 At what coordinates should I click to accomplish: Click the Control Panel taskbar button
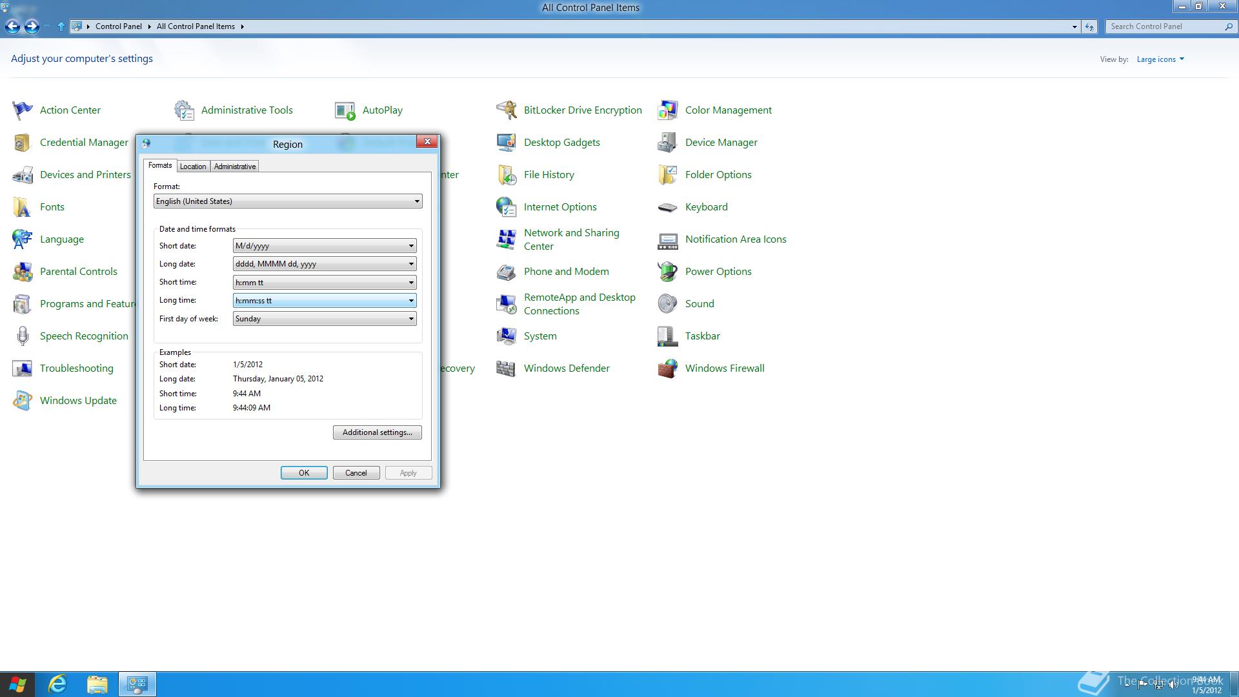pos(137,684)
